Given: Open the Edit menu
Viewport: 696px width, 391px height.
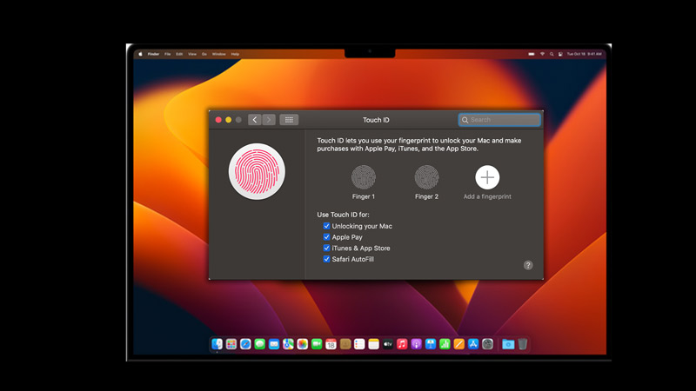Looking at the screenshot, I should (x=179, y=54).
